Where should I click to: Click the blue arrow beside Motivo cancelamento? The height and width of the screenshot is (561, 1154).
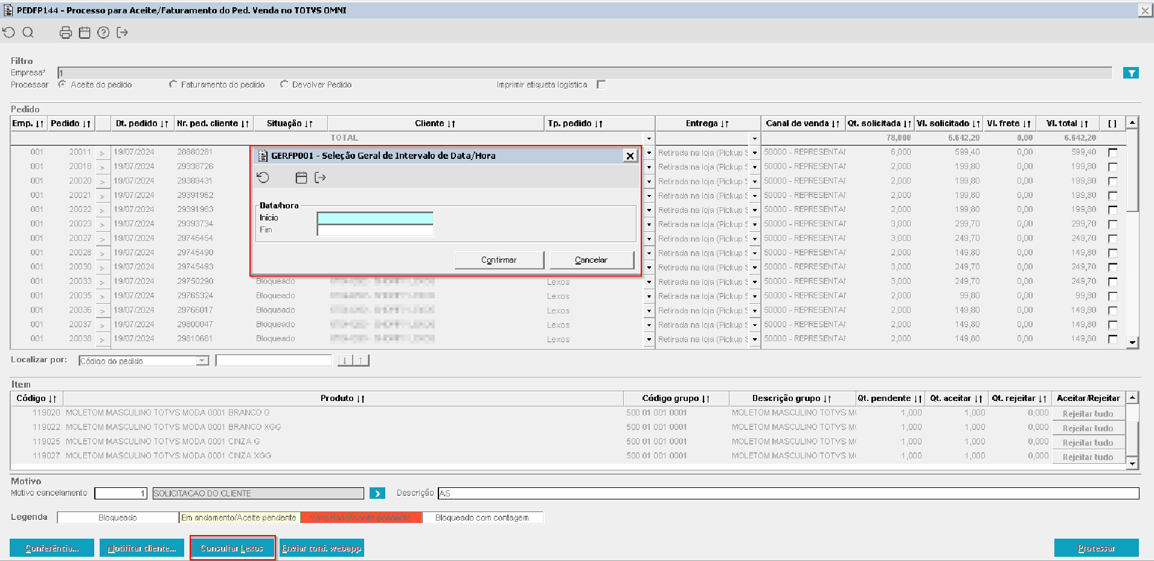[x=377, y=493]
